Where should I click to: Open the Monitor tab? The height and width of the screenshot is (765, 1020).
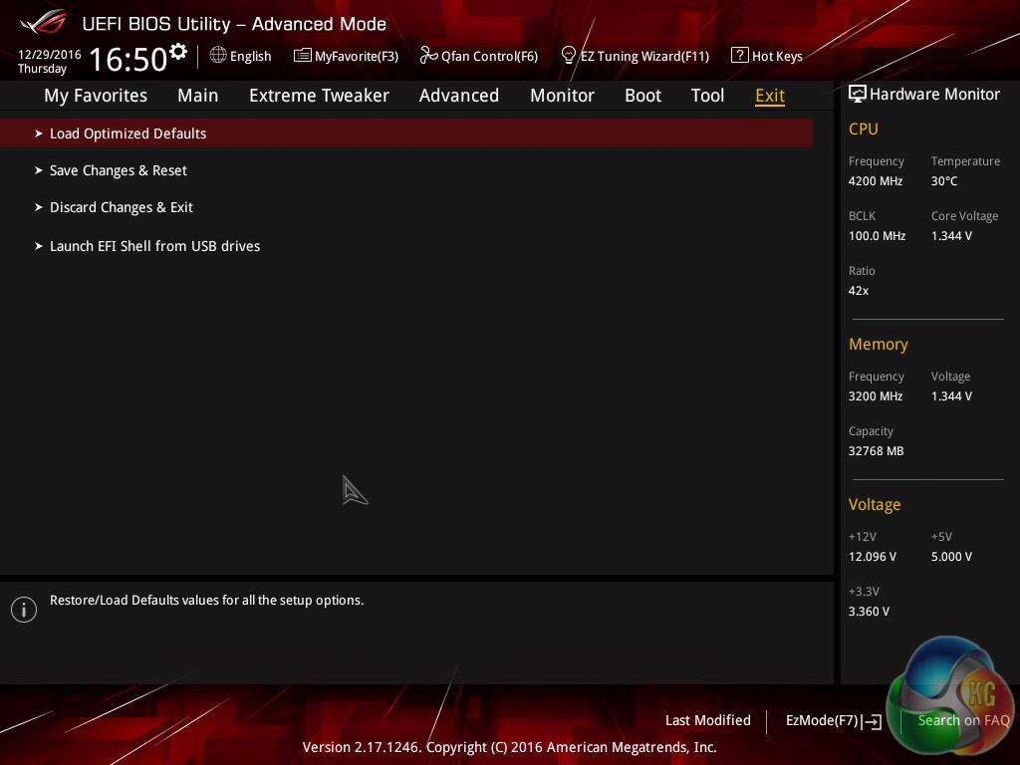click(562, 96)
